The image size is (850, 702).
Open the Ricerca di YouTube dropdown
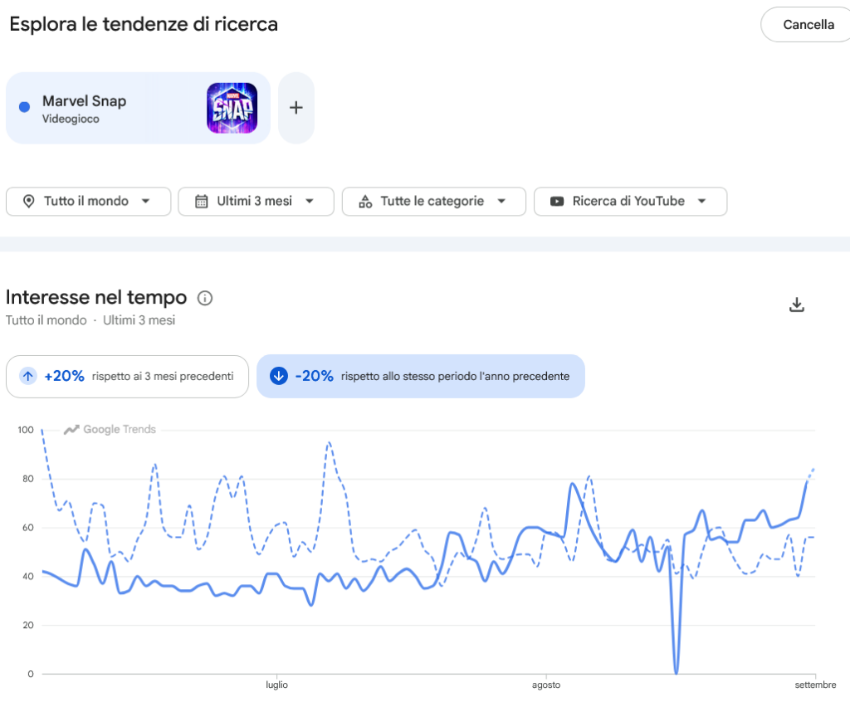[x=631, y=201]
